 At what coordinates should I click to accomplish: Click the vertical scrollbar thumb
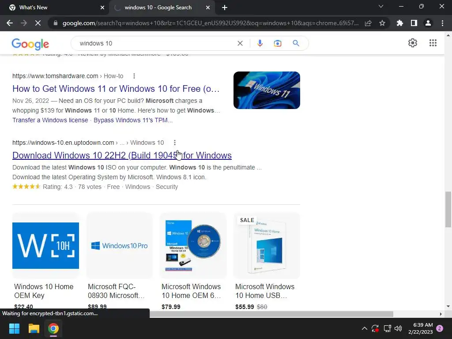448,209
